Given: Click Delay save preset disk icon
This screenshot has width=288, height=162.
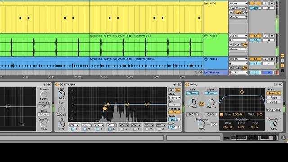Looking at the screenshot, I should tap(280, 85).
